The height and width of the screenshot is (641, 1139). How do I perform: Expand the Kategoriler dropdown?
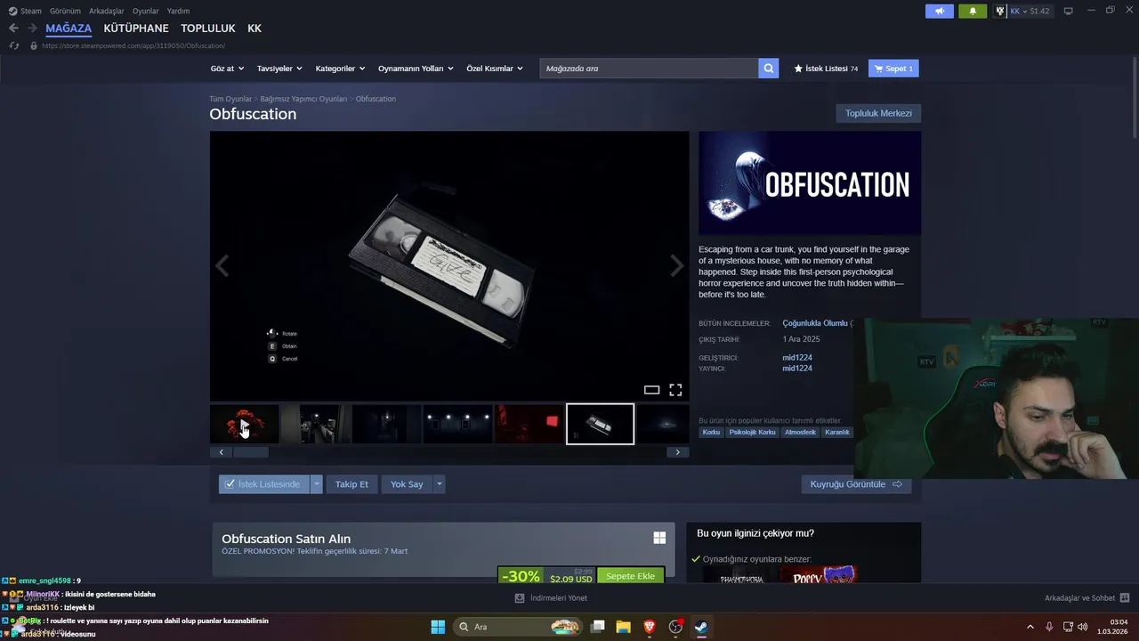pyautogui.click(x=340, y=69)
